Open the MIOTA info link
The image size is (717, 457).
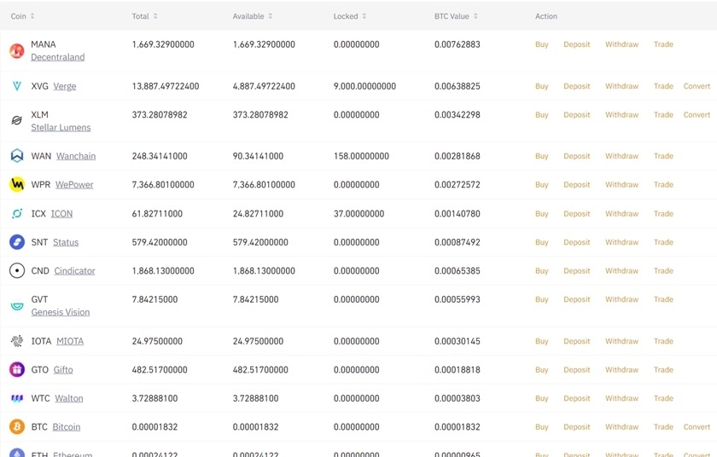tap(70, 342)
